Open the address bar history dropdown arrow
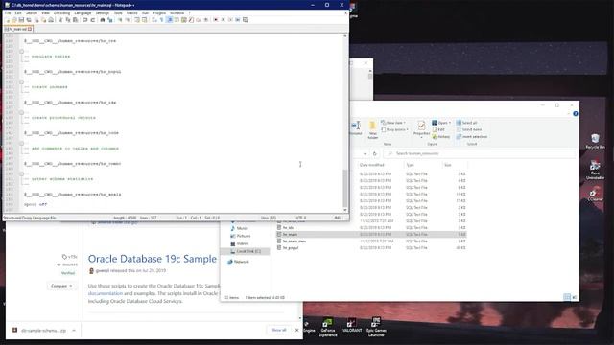The width and height of the screenshot is (614, 345). coord(365,153)
